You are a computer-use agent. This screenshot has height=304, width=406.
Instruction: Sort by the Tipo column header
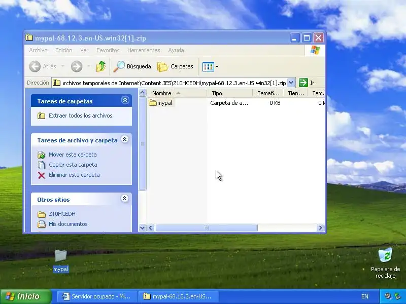[x=230, y=93]
